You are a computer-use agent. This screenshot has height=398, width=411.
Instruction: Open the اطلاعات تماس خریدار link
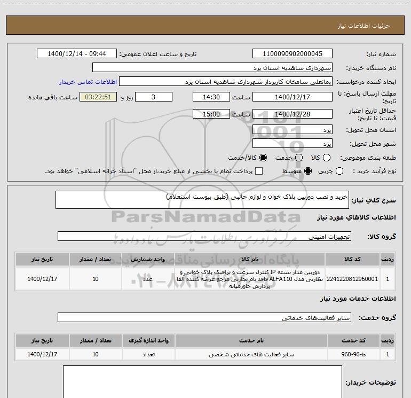coord(88,82)
